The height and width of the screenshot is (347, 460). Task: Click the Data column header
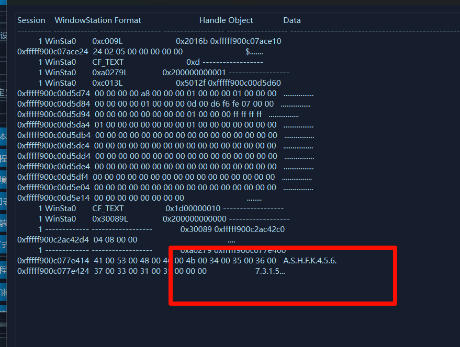[x=292, y=20]
